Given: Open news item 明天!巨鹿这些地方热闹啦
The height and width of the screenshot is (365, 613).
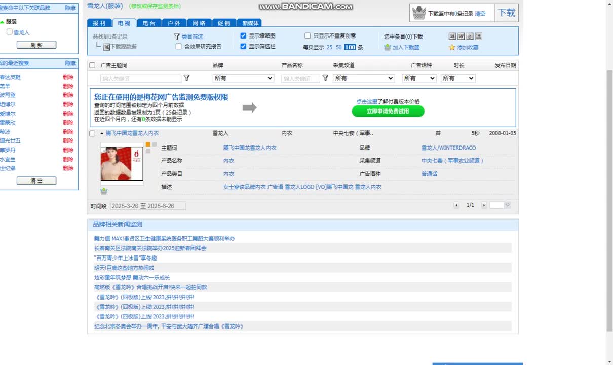Looking at the screenshot, I should tap(124, 268).
